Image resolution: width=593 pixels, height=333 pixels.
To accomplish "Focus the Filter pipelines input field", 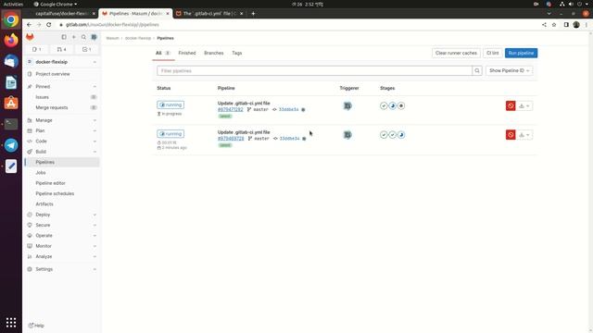I will (314, 70).
